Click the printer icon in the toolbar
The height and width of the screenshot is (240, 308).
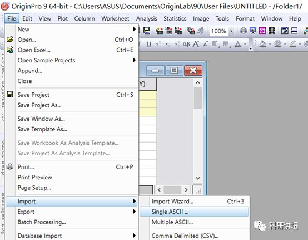pyautogui.click(x=244, y=31)
